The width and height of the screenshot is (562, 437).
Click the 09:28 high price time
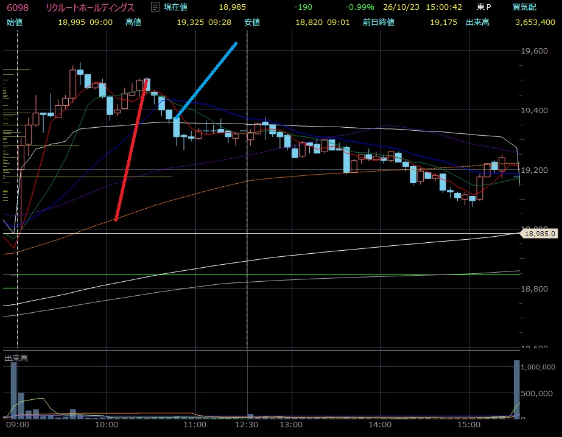220,22
